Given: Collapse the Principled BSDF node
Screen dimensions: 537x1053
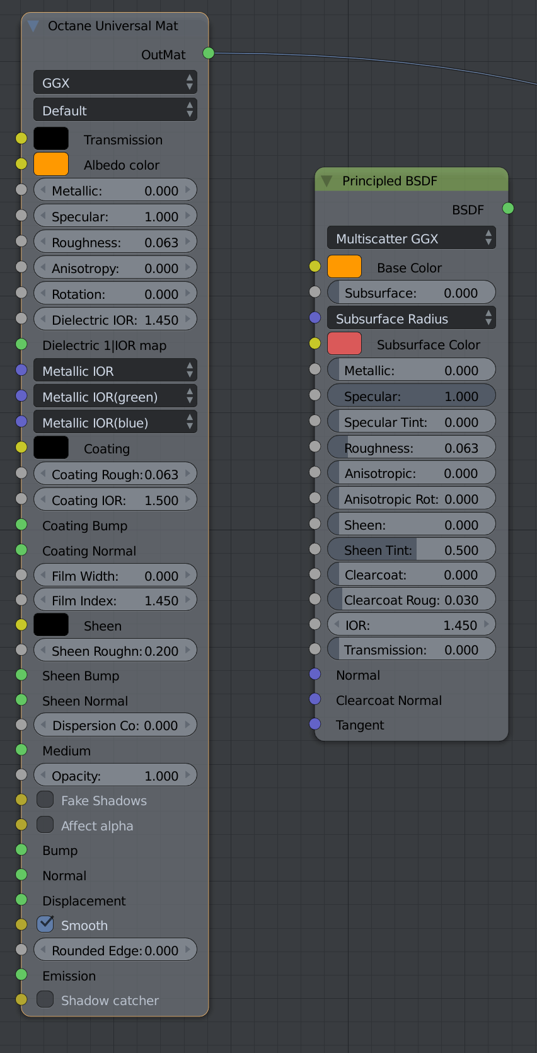Looking at the screenshot, I should [326, 181].
